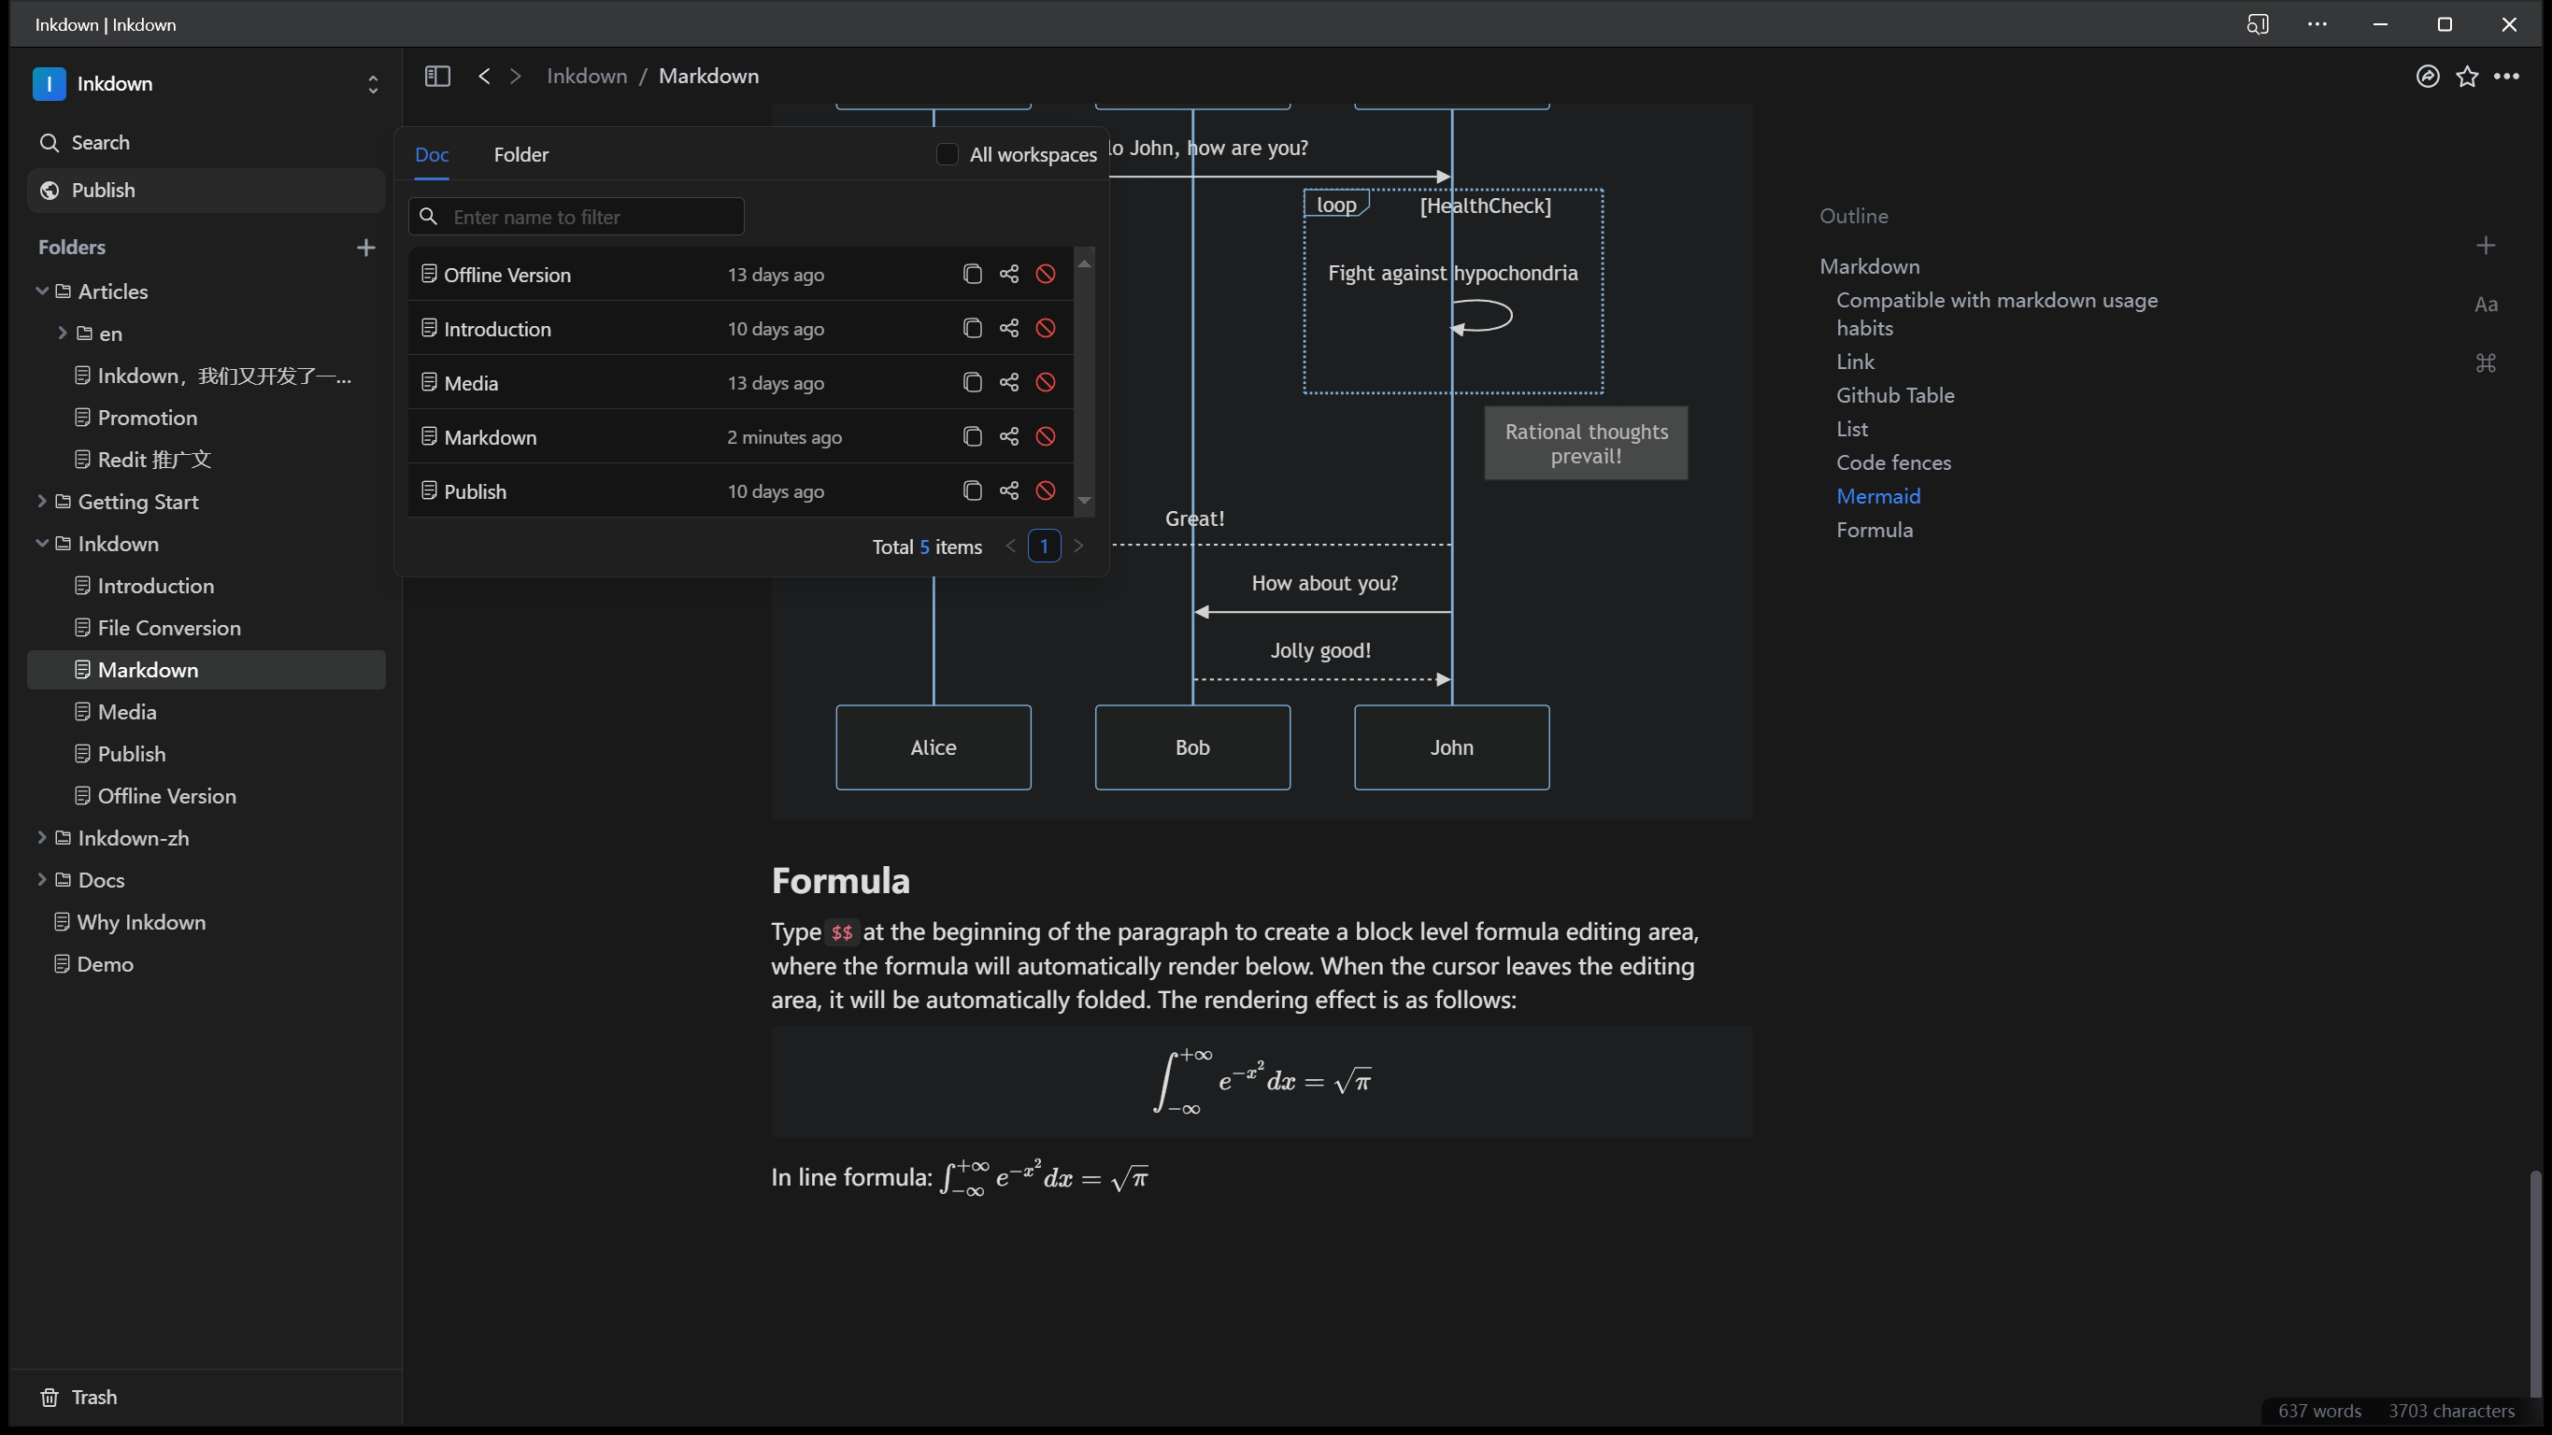Screen dimensions: 2552x1435
Task: Click the plus icon in Outline panel
Action: [x=2485, y=246]
